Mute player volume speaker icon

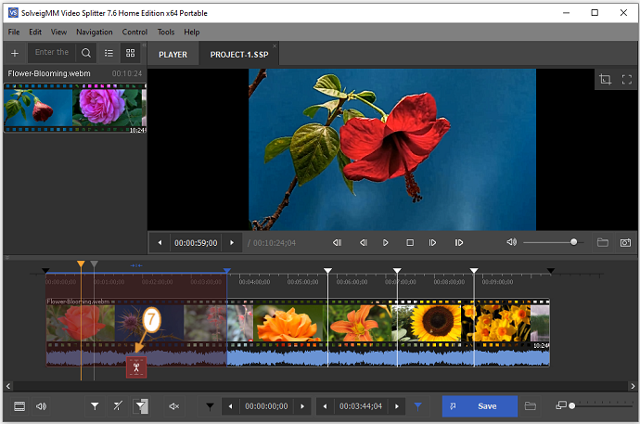511,242
